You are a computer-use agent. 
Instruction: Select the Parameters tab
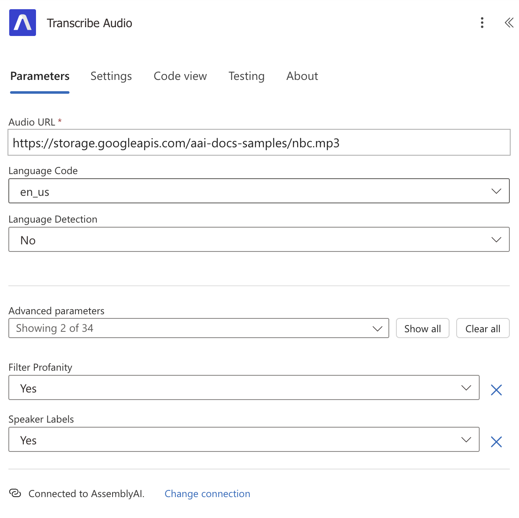(x=39, y=76)
